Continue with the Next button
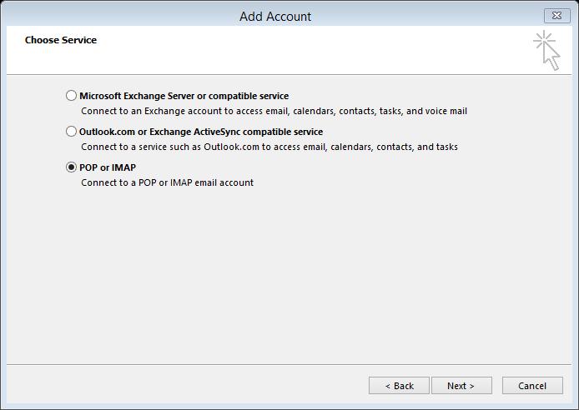 click(461, 386)
